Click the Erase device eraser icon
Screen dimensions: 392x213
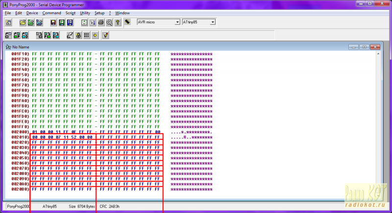(x=70, y=35)
